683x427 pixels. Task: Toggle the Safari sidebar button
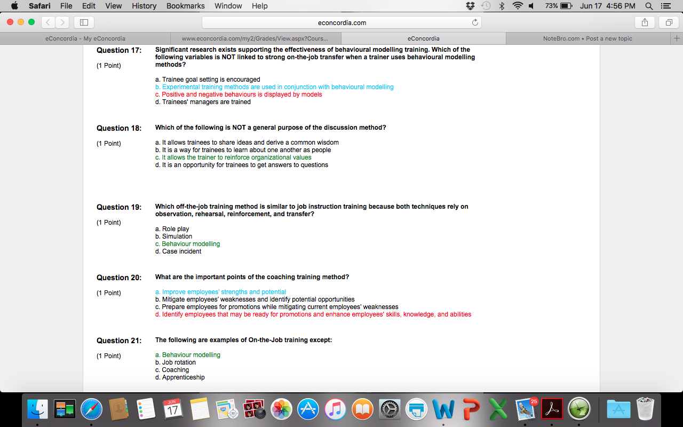84,22
